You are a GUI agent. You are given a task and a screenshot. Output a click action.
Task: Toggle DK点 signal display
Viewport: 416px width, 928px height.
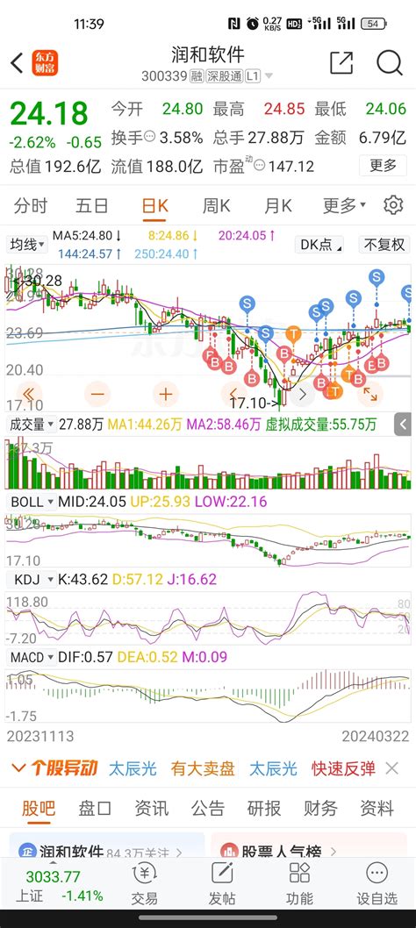tap(320, 245)
